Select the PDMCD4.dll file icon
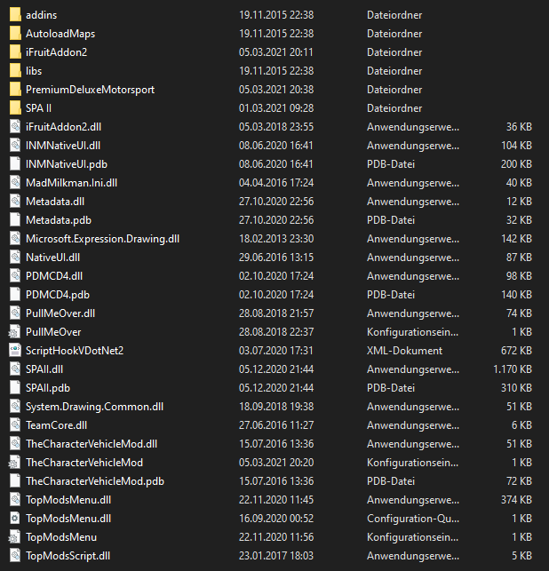549x571 pixels. point(15,276)
